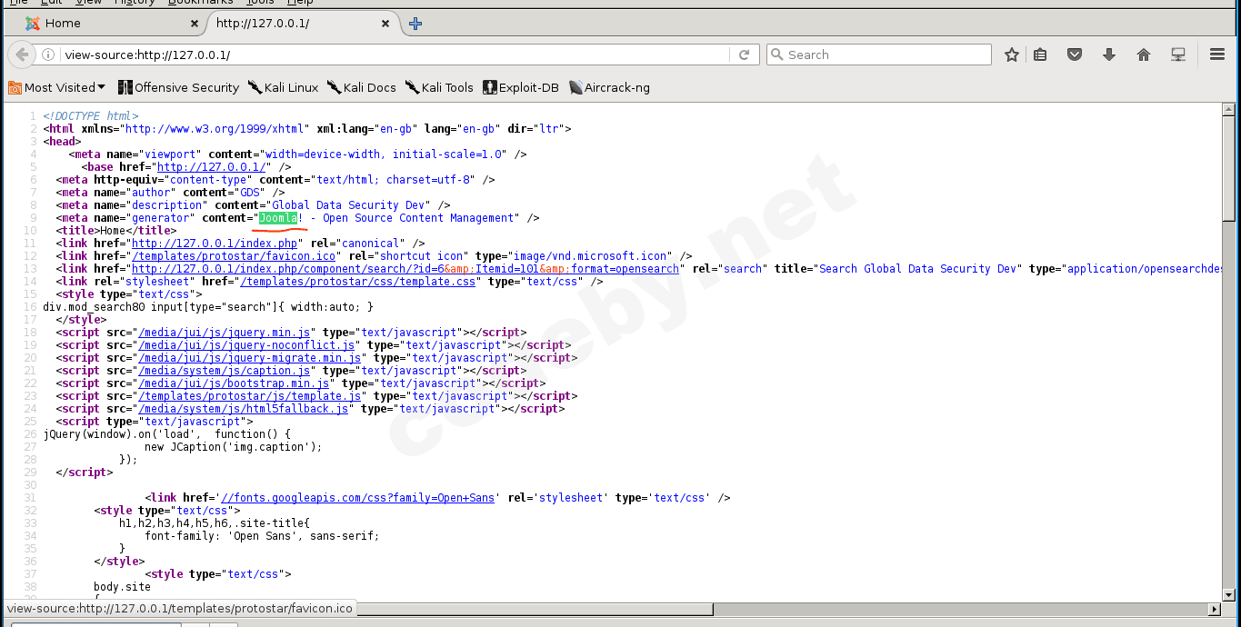Viewport: 1241px width, 627px height.
Task: Open a new tab with plus icon
Action: pyautogui.click(x=415, y=24)
